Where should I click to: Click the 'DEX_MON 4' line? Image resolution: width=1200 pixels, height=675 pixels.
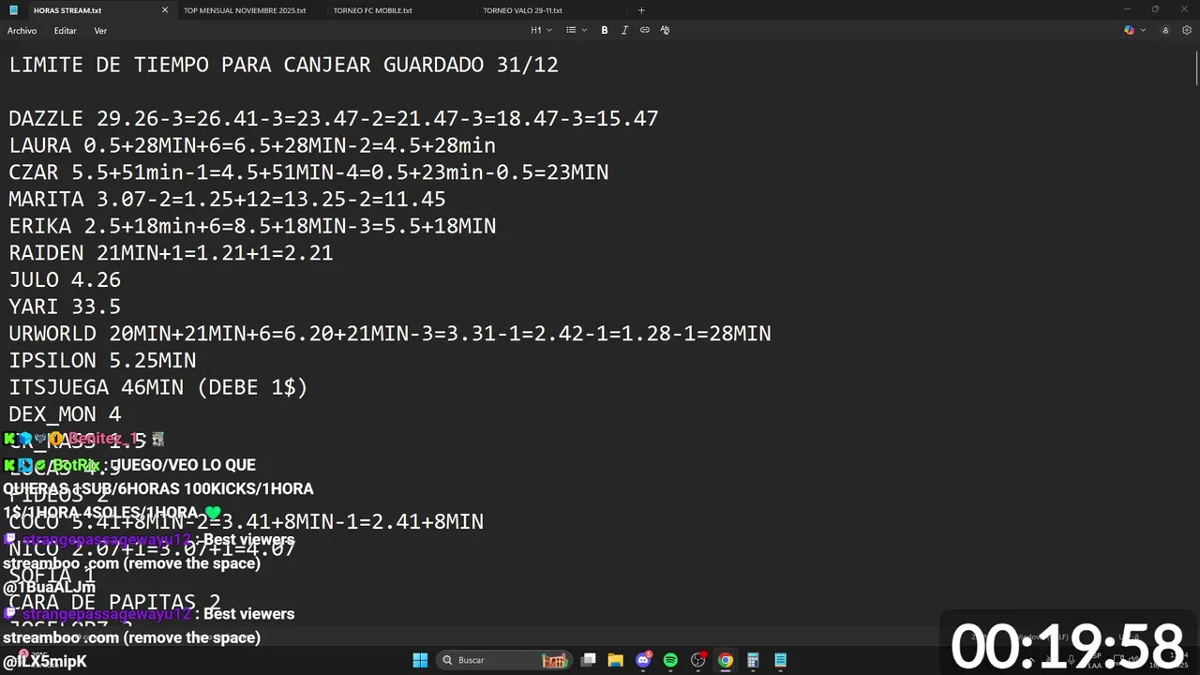[x=65, y=414]
